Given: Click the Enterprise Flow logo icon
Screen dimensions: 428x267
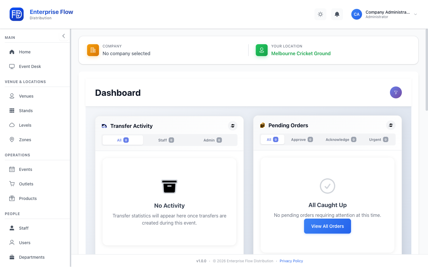Looking at the screenshot, I should [x=17, y=14].
